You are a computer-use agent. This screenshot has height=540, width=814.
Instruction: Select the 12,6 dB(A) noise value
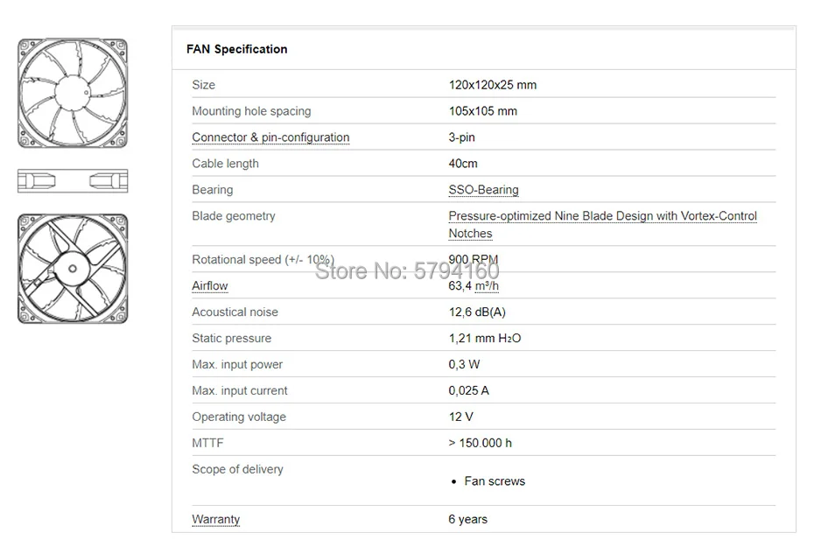point(477,312)
